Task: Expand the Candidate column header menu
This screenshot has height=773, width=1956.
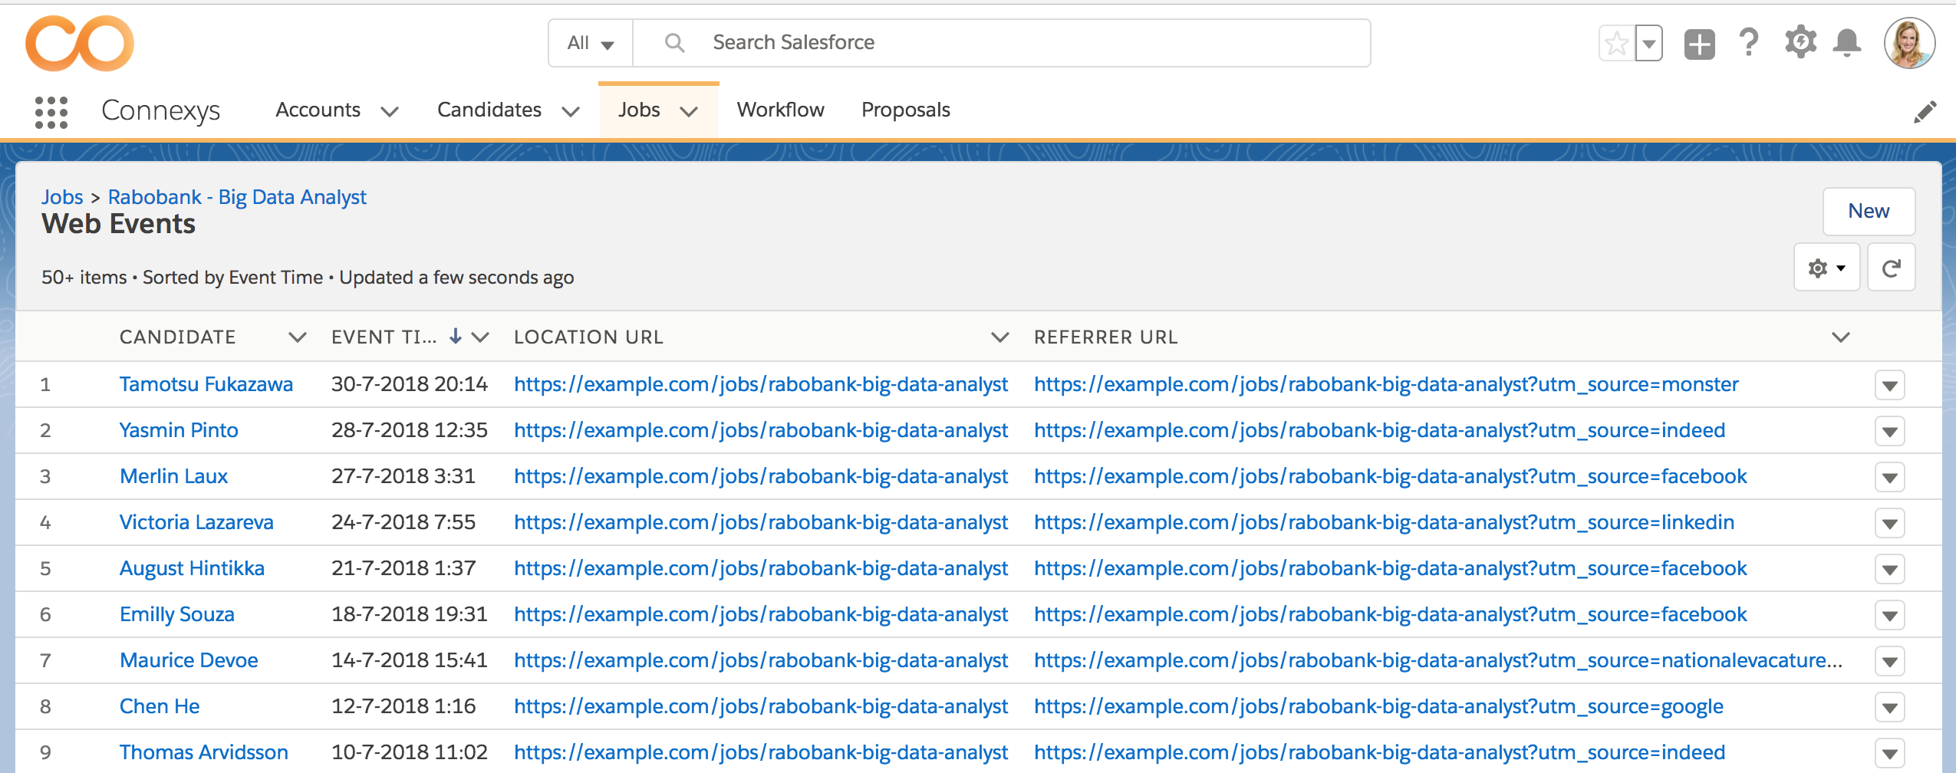Action: pos(297,337)
